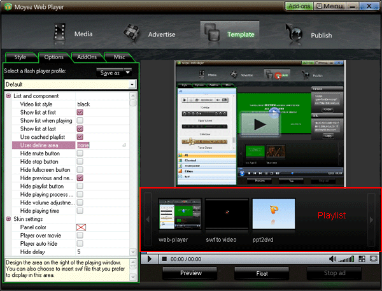The width and height of the screenshot is (382, 291).
Task: Toggle Hide previous and next checkbox
Action: point(80,178)
